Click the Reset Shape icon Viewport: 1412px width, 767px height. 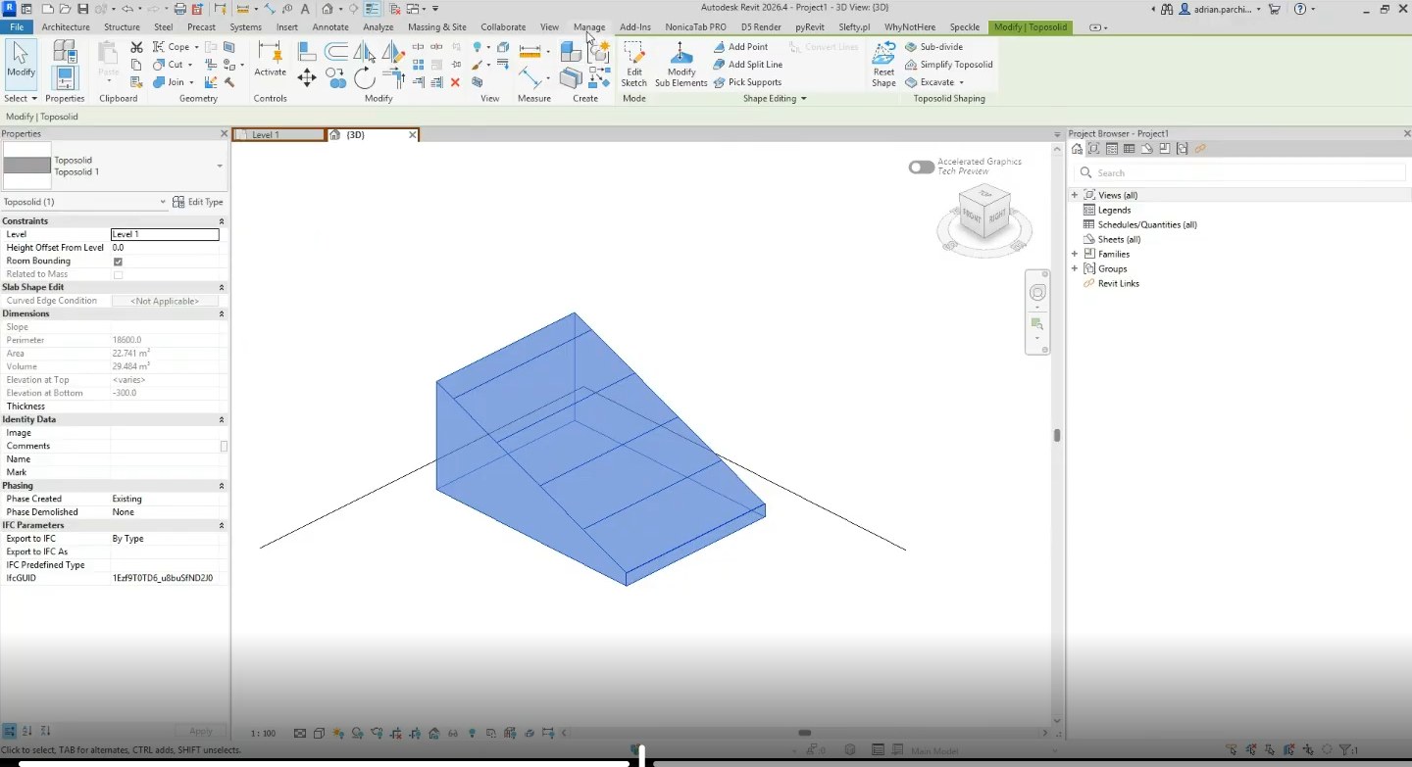(x=883, y=65)
